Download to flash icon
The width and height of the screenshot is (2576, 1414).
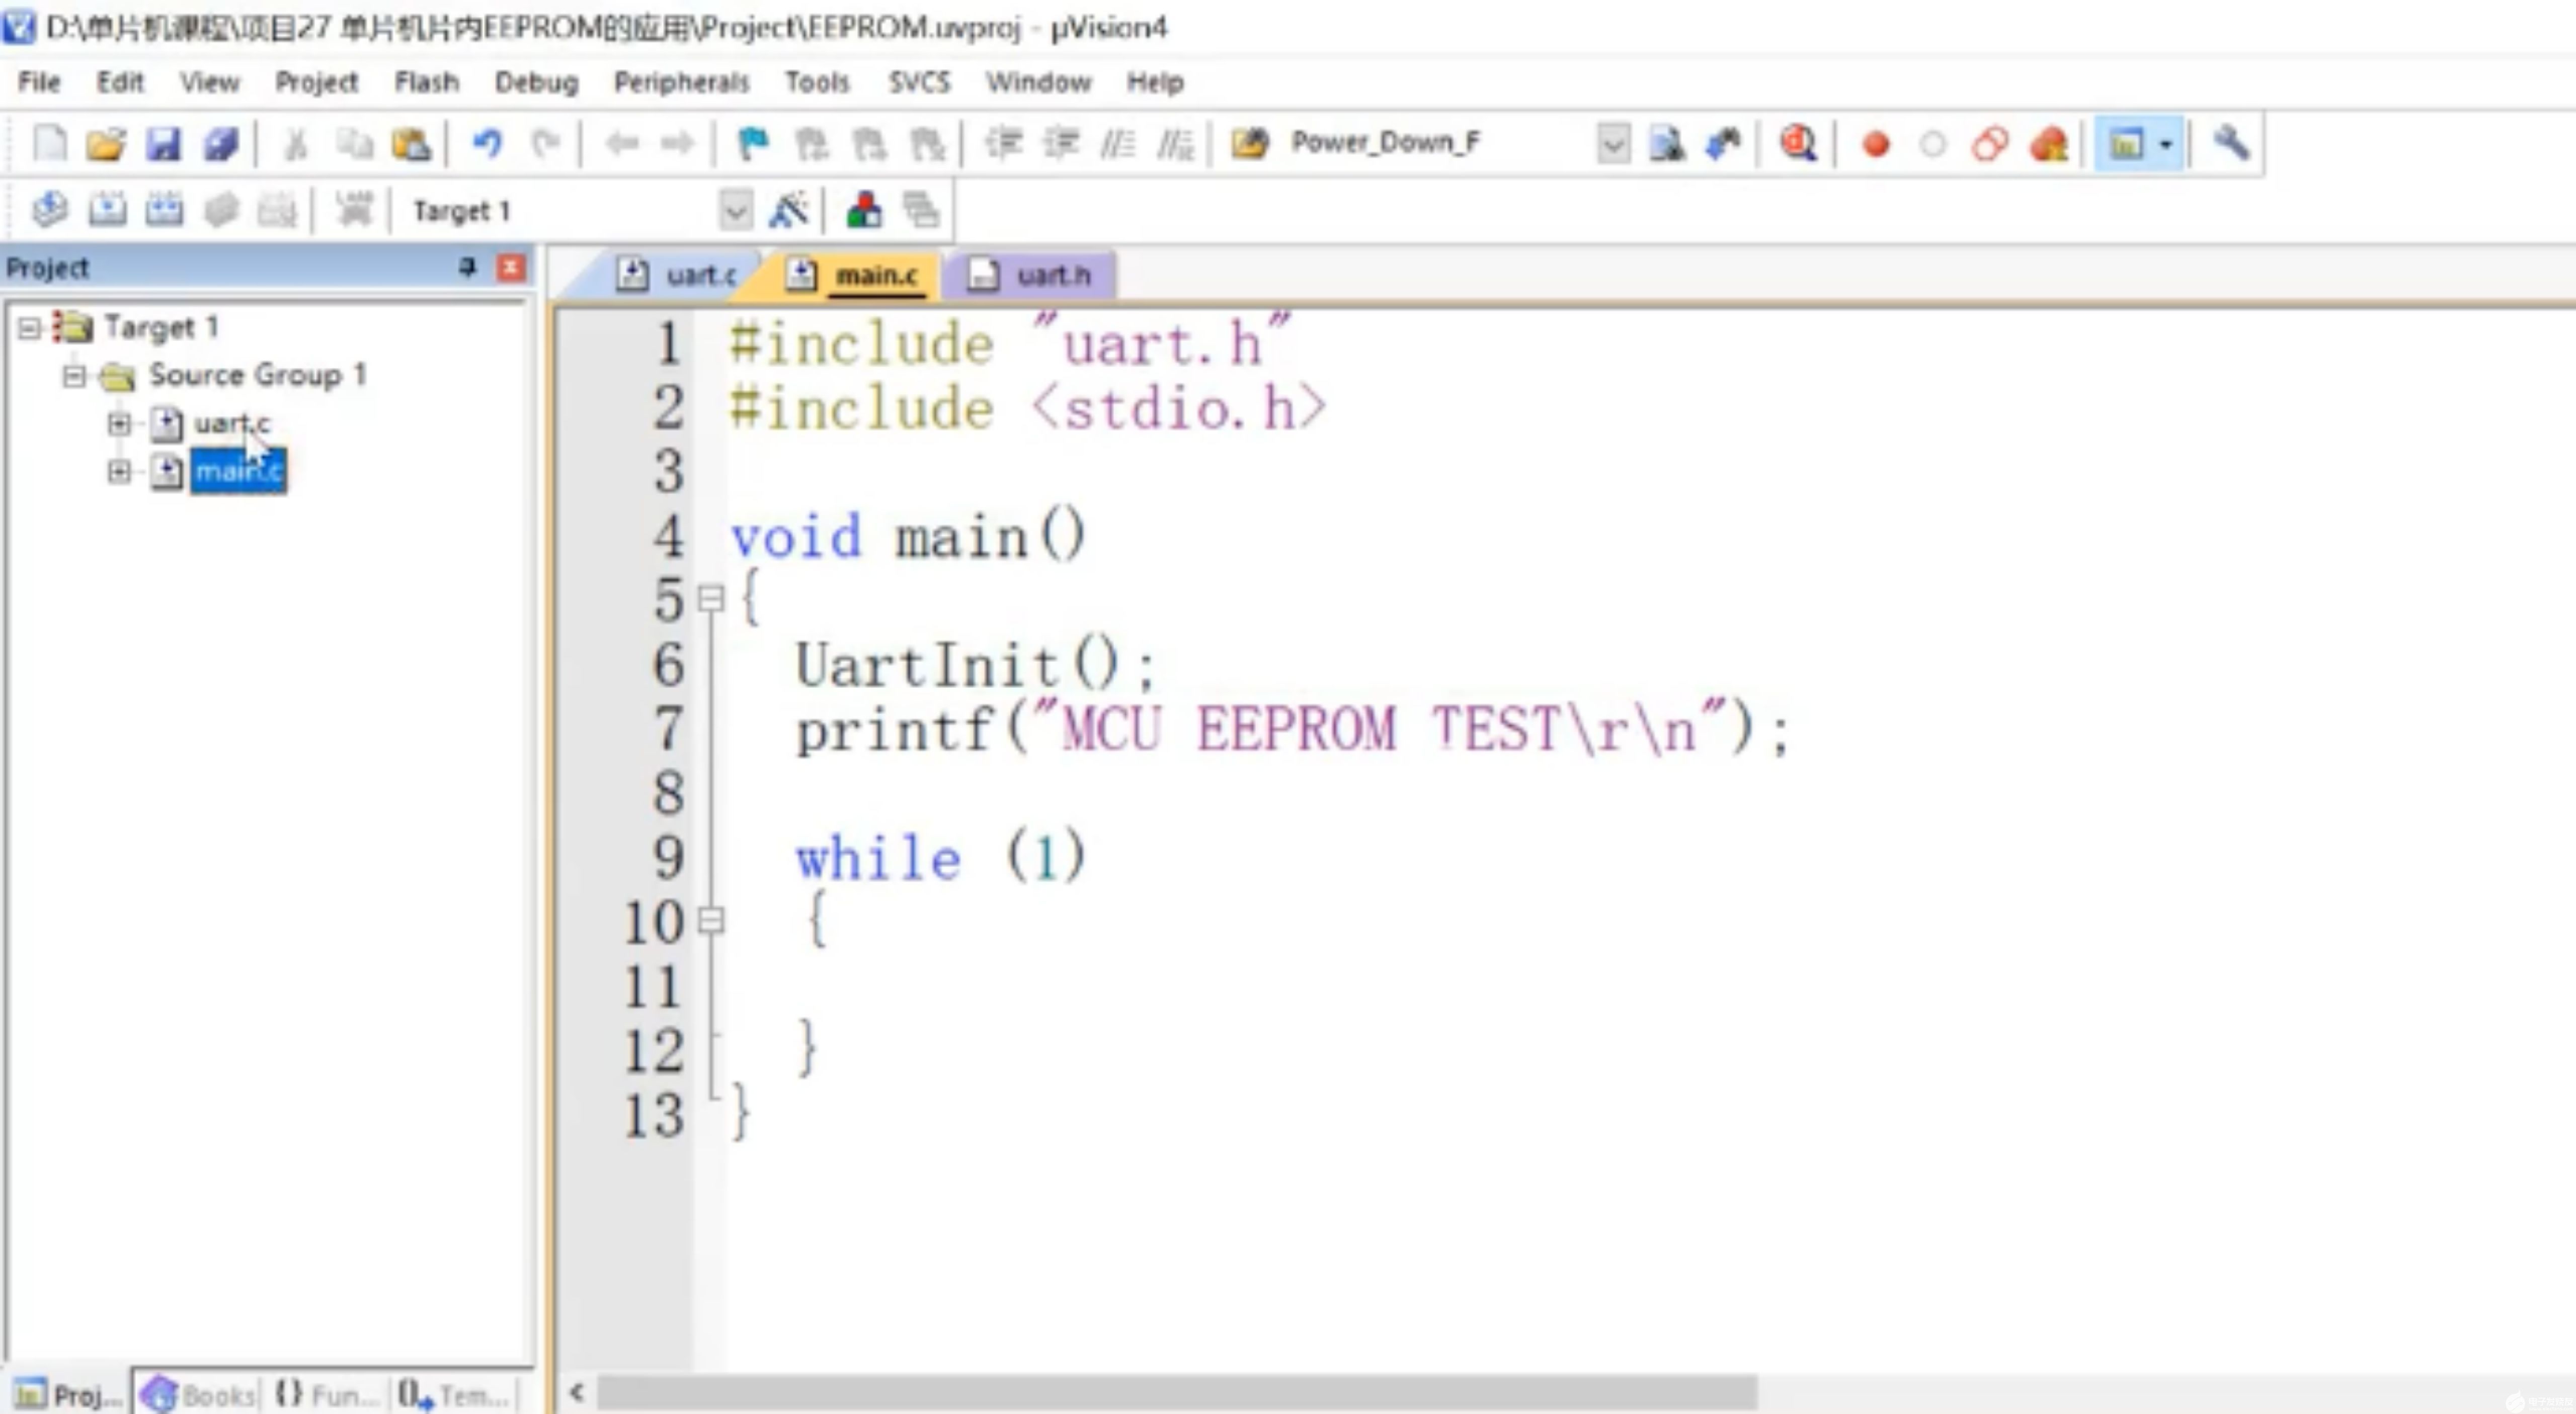click(353, 210)
